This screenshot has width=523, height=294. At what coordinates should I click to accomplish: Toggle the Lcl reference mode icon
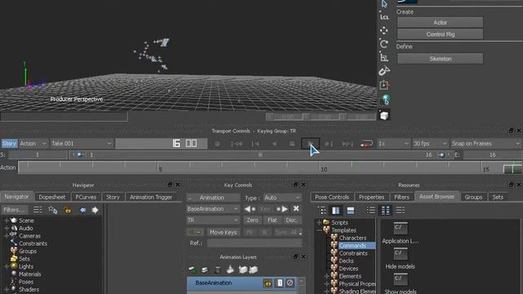[384, 17]
